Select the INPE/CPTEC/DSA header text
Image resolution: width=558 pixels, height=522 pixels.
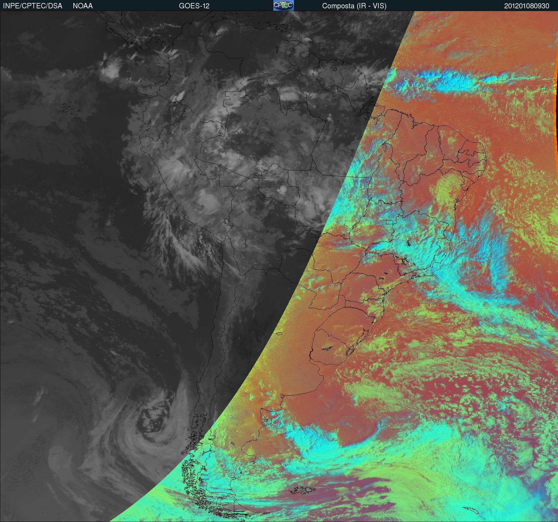click(x=33, y=6)
